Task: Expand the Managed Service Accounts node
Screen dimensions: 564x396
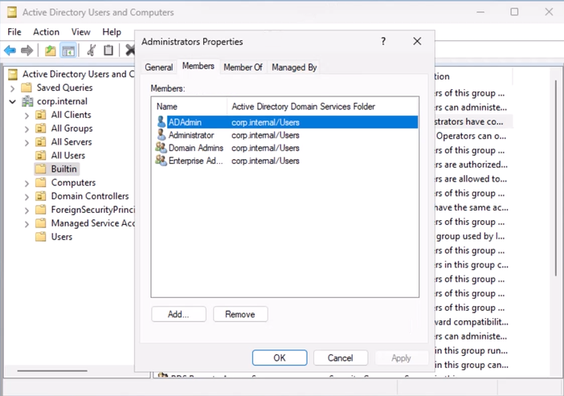Action: 27,224
